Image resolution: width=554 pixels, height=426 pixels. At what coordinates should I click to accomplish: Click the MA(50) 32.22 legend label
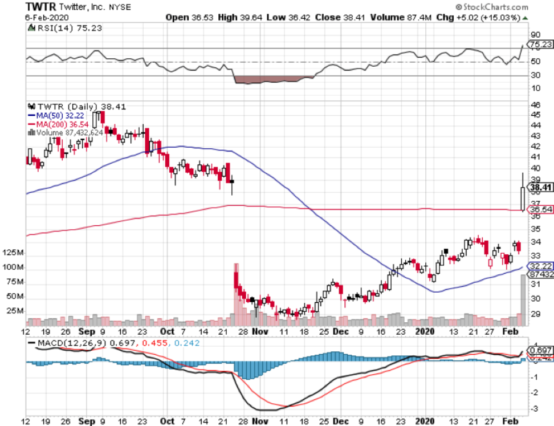coord(60,116)
